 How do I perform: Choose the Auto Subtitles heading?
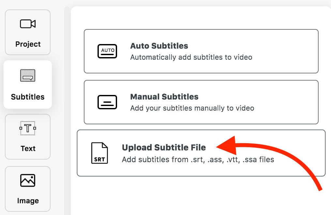click(159, 46)
